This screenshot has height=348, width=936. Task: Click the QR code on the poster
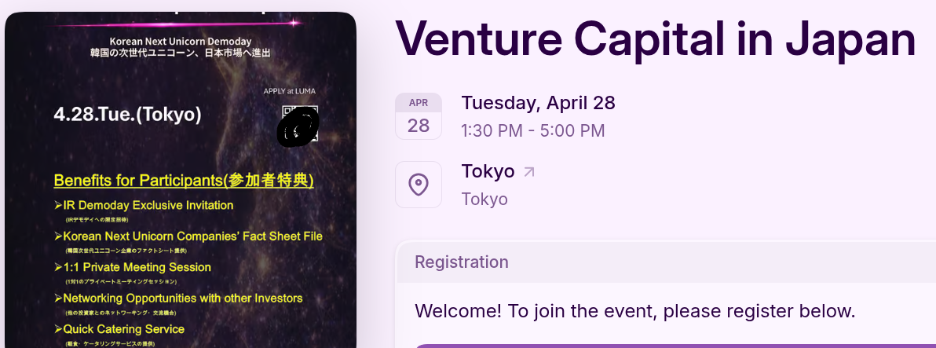click(x=299, y=124)
